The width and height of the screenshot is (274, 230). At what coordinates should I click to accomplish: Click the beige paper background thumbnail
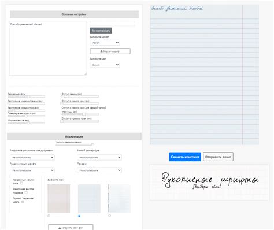coord(59,198)
